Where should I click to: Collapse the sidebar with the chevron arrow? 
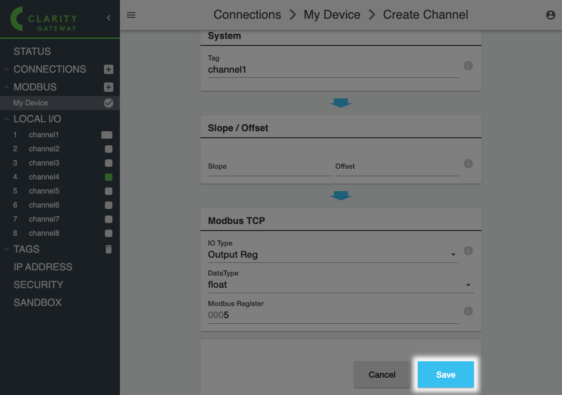tap(109, 18)
